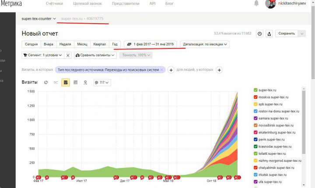This screenshot has width=315, height=188.
Task: Toggle moskva.super-tex.ru series checkbox
Action: pos(255,97)
